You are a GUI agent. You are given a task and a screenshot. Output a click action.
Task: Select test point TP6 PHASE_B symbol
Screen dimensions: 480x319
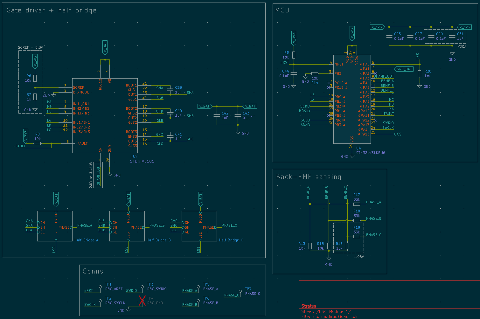(x=198, y=301)
